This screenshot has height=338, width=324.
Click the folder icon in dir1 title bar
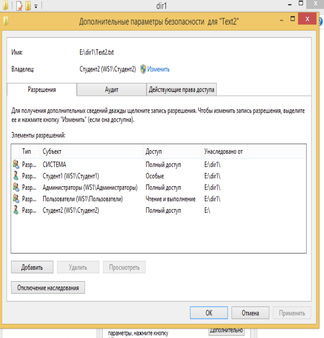click(x=5, y=5)
